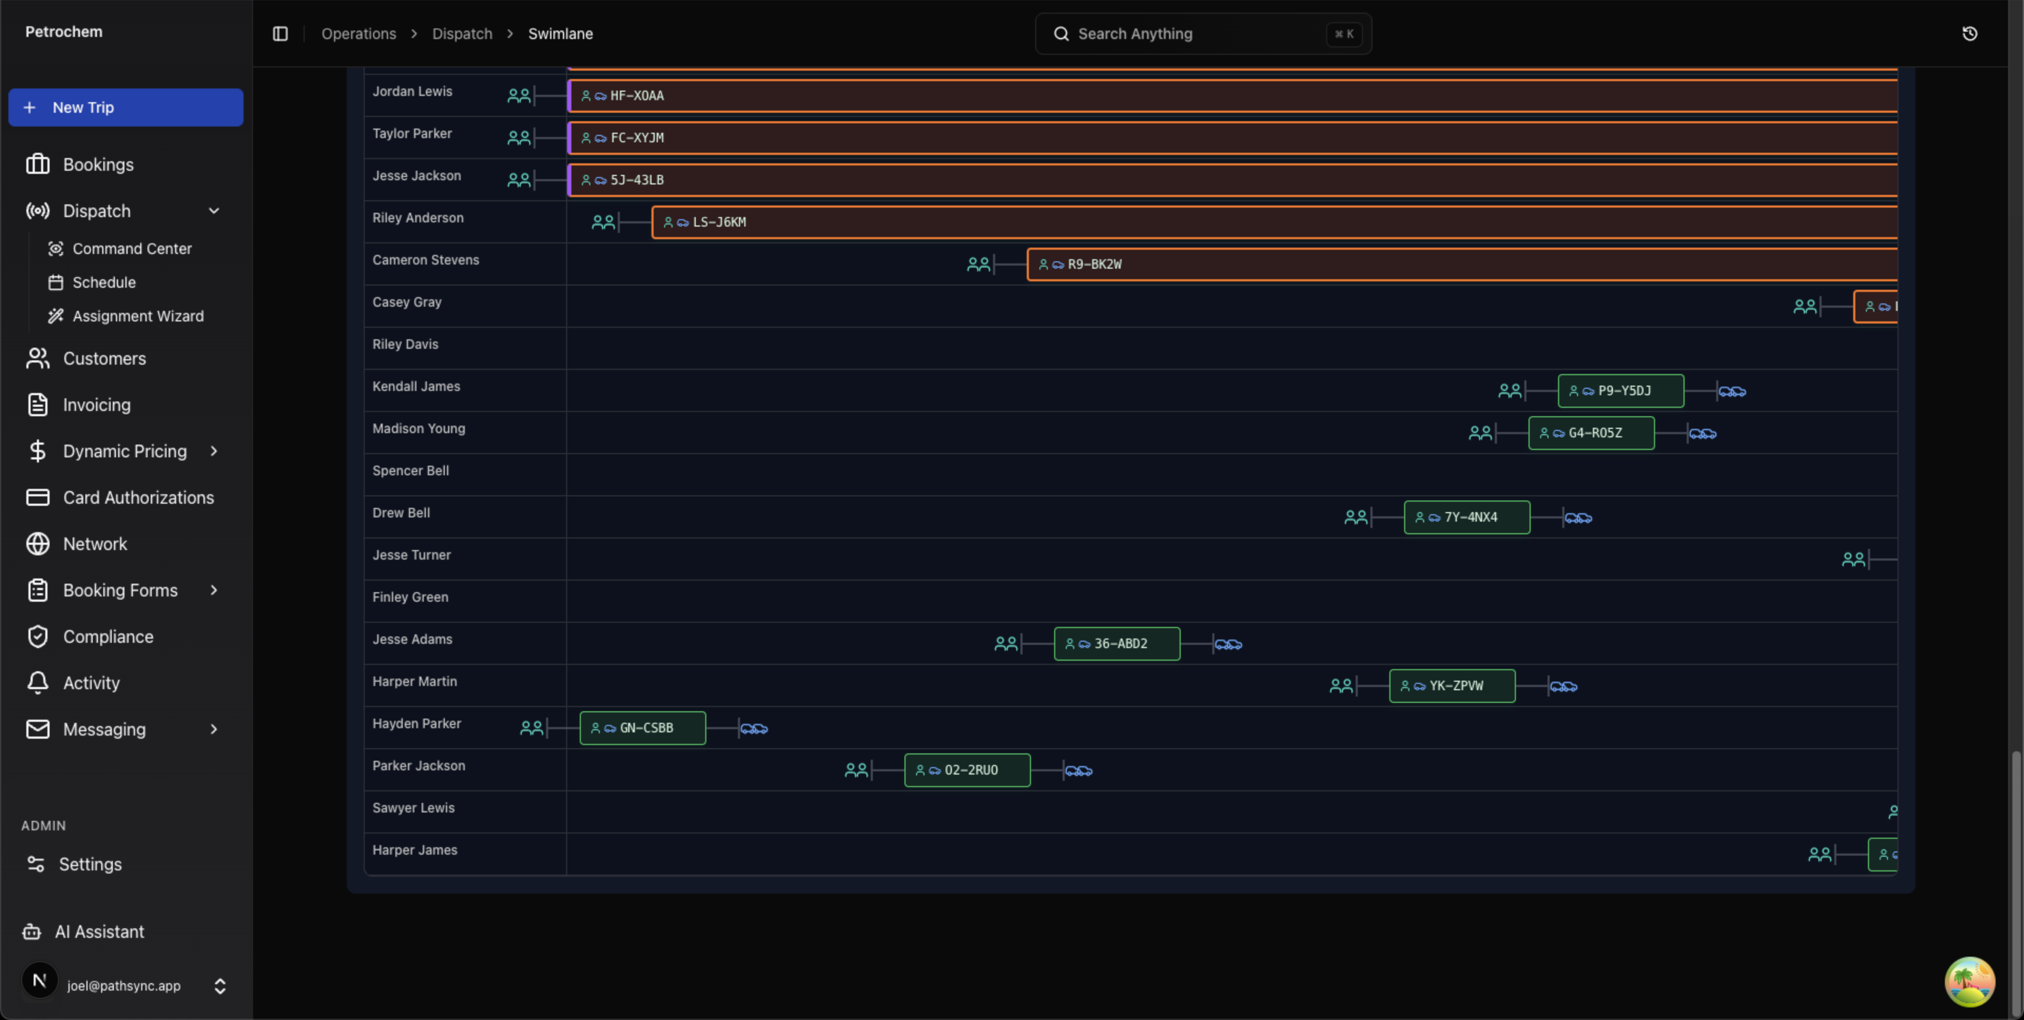This screenshot has height=1020, width=2024.
Task: Click the Activity bell icon
Action: tap(38, 682)
